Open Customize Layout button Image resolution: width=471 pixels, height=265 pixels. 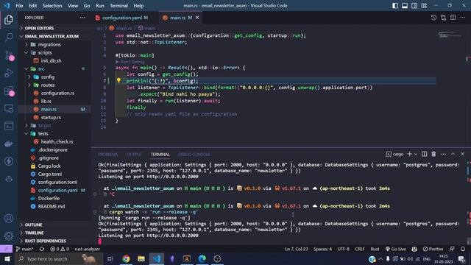[424, 6]
